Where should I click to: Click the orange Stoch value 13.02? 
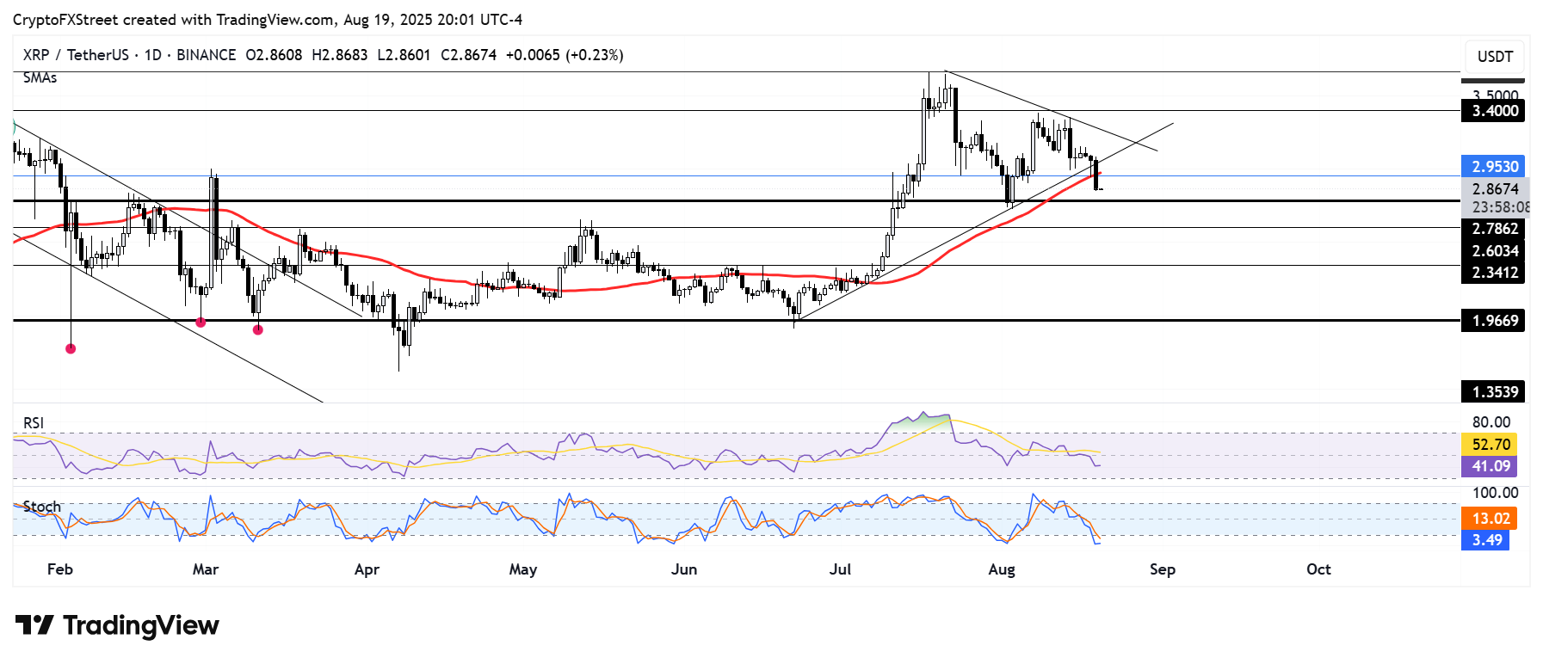(1490, 519)
